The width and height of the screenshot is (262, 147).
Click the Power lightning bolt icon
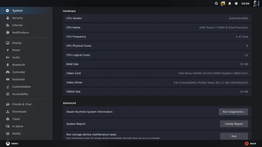(8, 50)
